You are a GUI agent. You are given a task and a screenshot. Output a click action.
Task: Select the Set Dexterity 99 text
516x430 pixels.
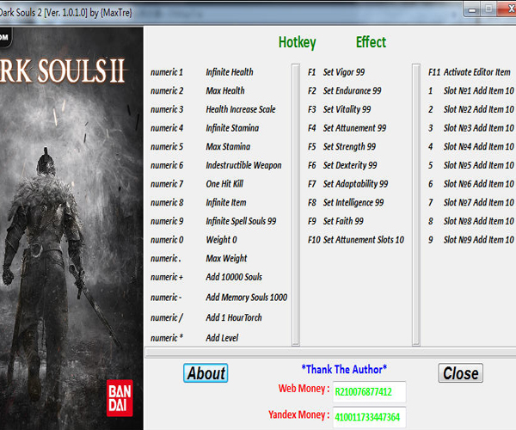pos(350,165)
